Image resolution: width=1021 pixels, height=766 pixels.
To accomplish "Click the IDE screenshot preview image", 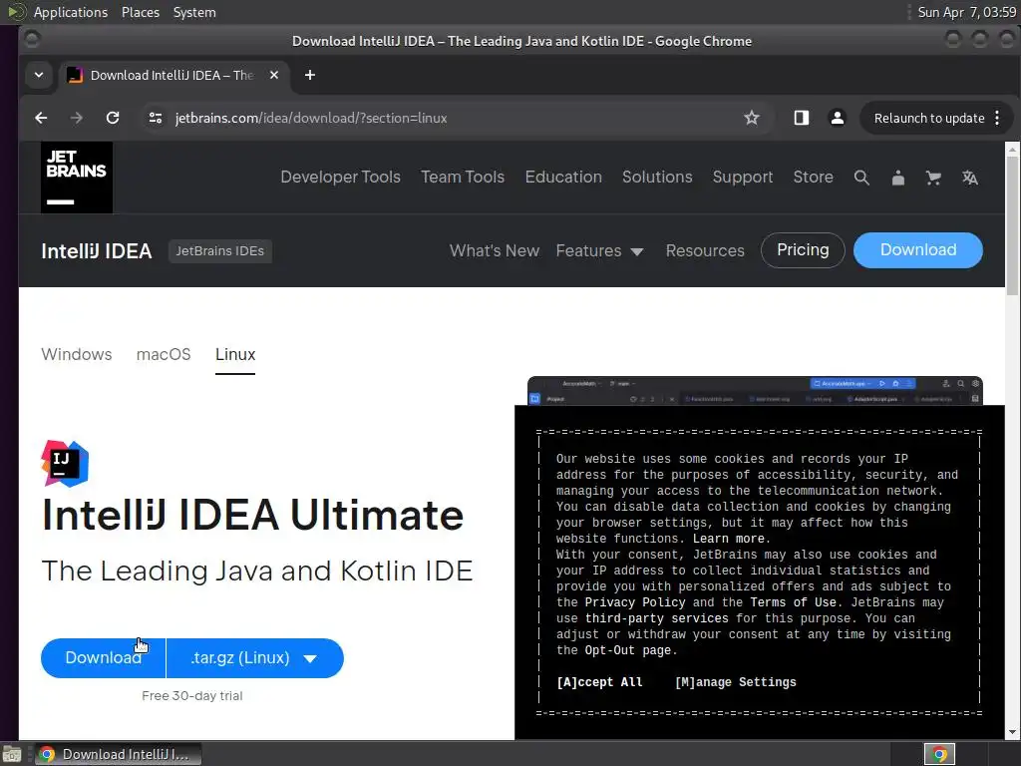I will click(755, 391).
